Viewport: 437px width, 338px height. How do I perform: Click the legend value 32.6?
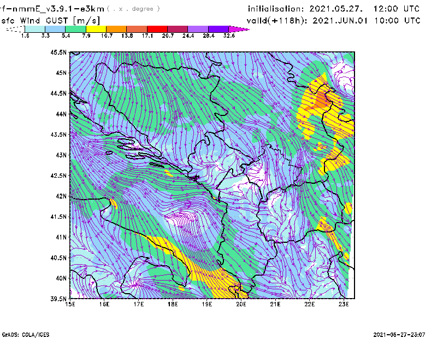[x=229, y=36]
